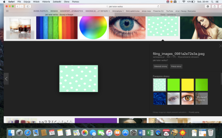Screen dimensions: 222x138
Task: Expand the Gimnastyka bookmarks folder
Action: 117,11
